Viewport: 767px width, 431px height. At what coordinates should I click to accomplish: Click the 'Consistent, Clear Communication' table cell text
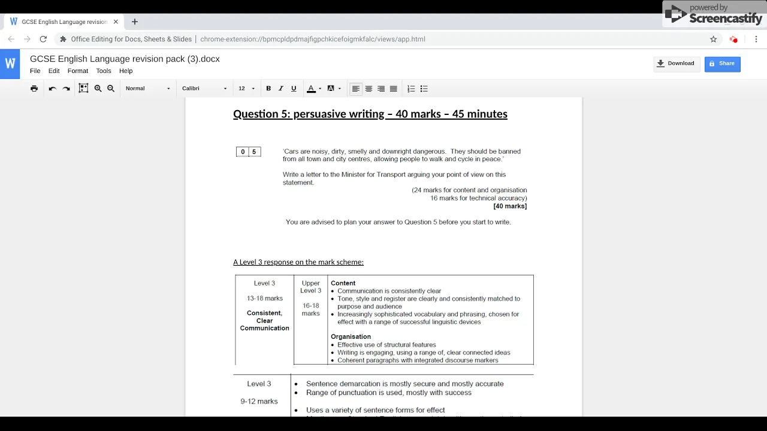pyautogui.click(x=264, y=321)
